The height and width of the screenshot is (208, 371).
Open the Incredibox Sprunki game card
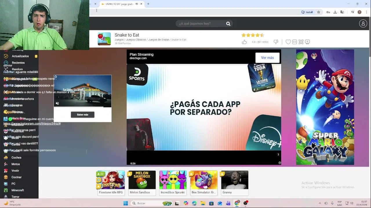[x=173, y=183]
